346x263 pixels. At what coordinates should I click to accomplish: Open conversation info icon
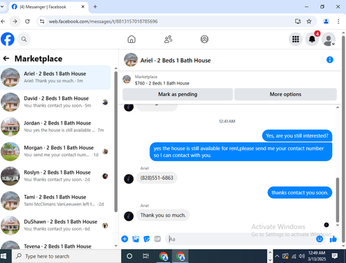coord(330,60)
